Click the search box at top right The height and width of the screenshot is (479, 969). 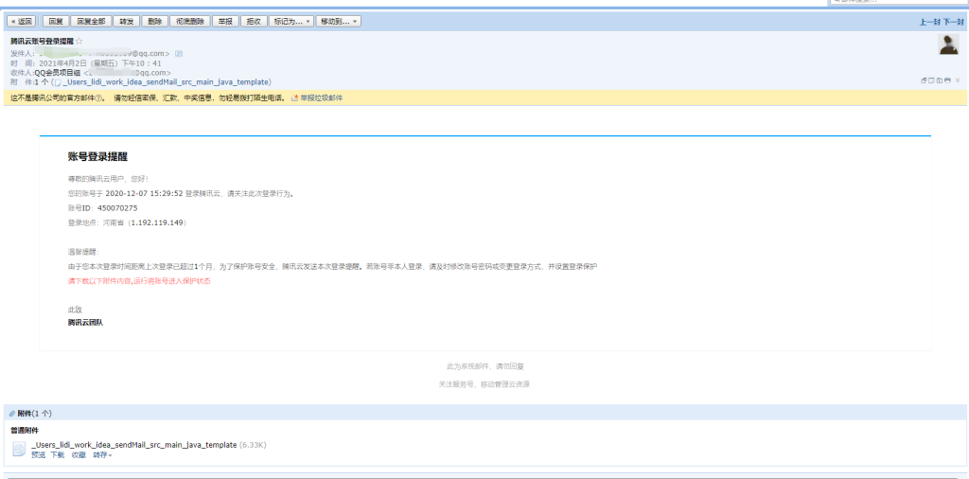[899, 2]
